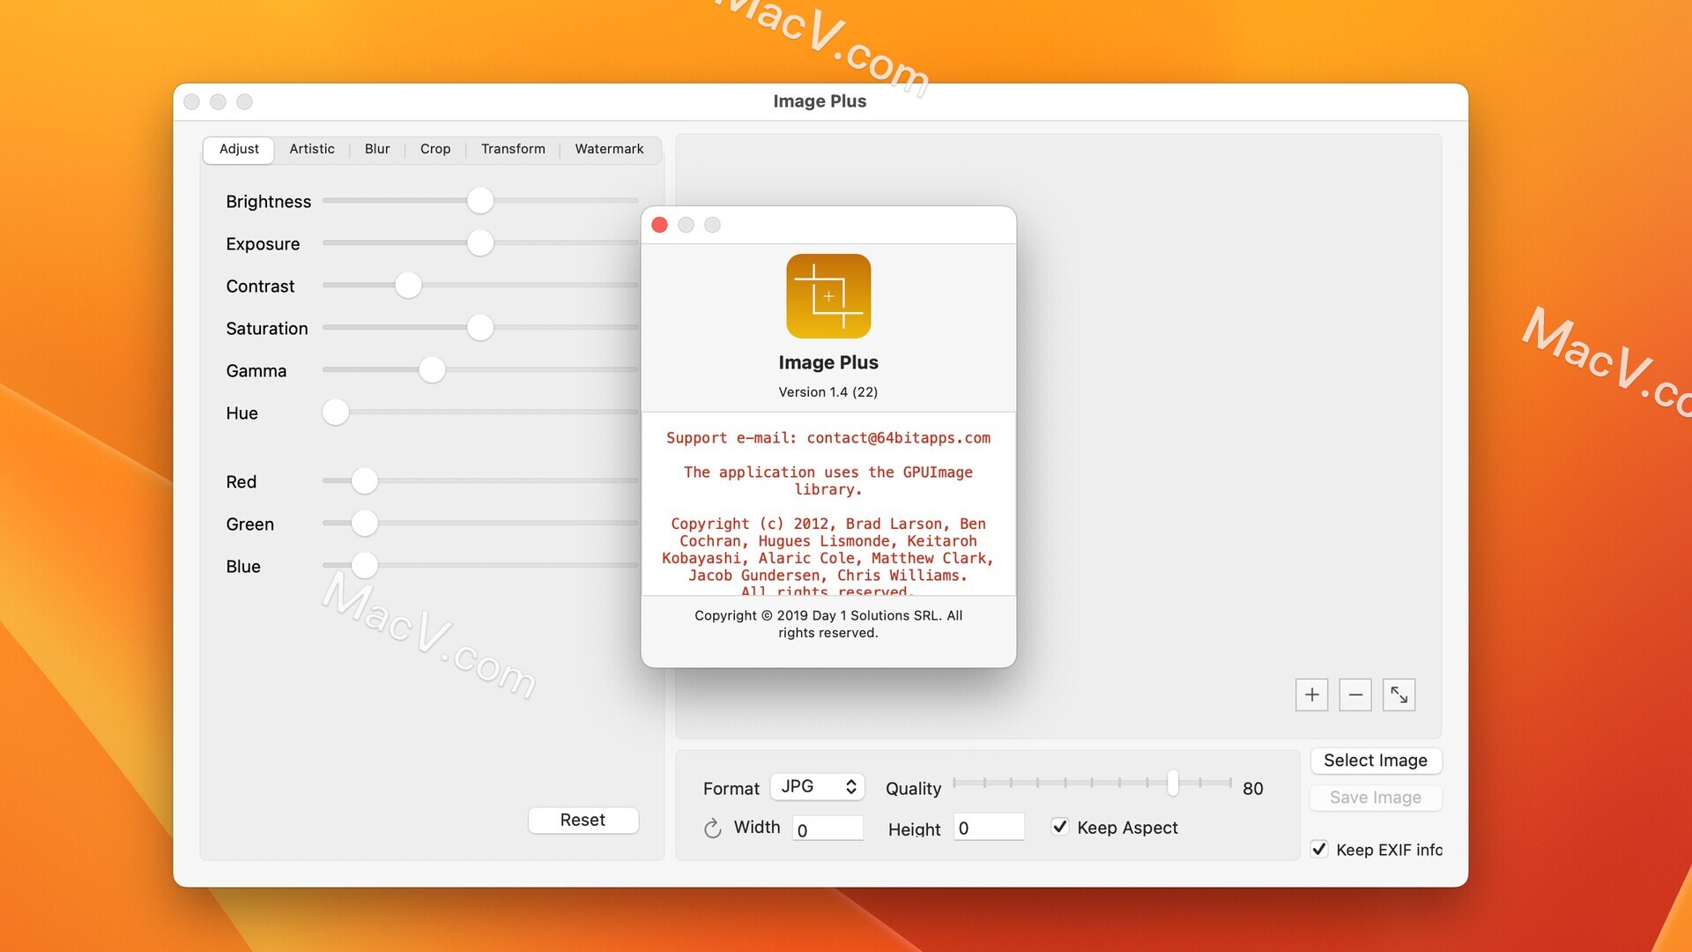The height and width of the screenshot is (952, 1692).
Task: Click the Hue slider knob
Action: pyautogui.click(x=336, y=412)
